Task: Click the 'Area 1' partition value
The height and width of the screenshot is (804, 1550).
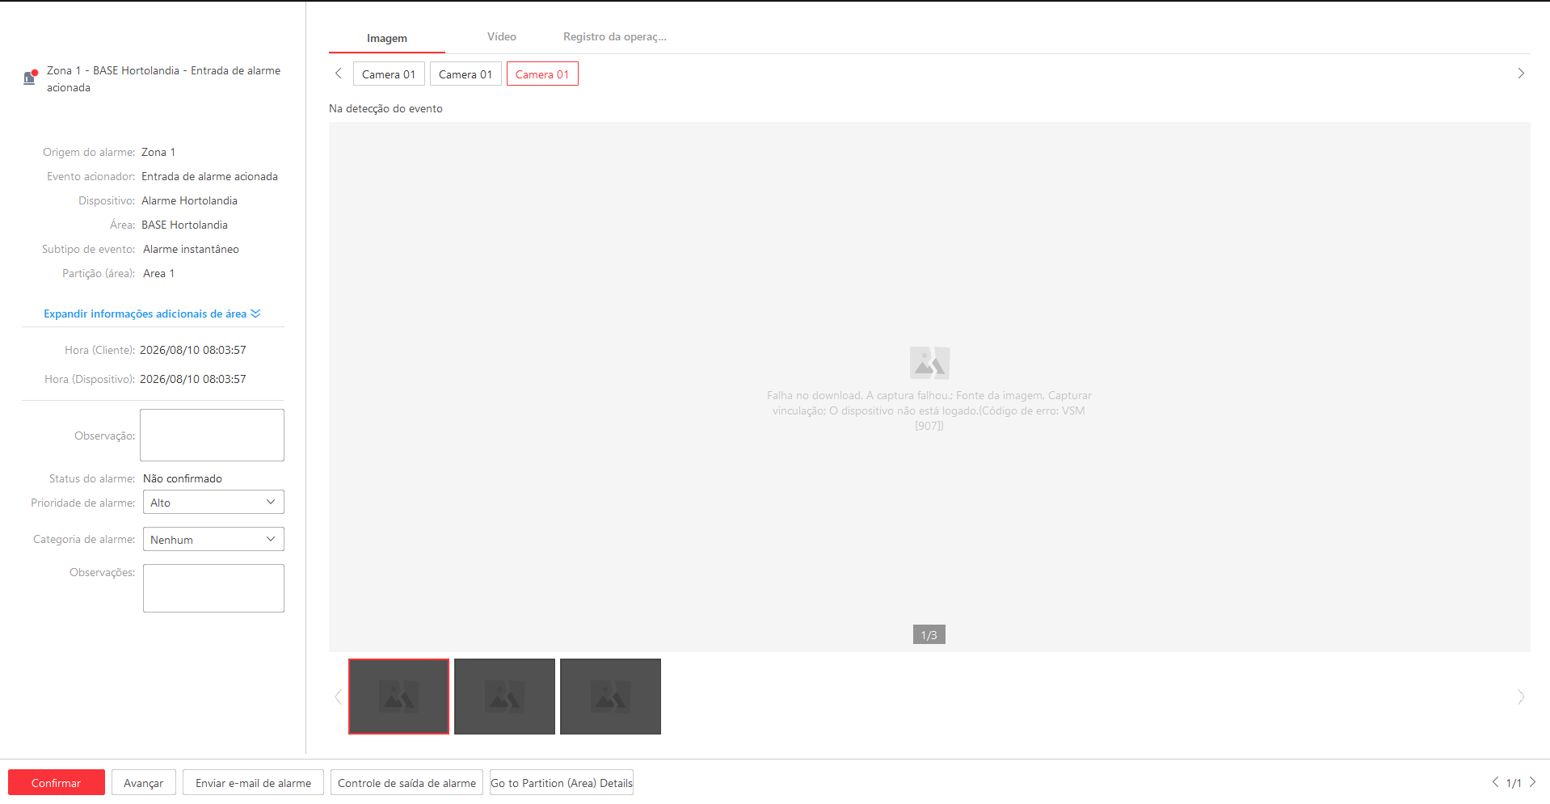Action: pyautogui.click(x=158, y=273)
